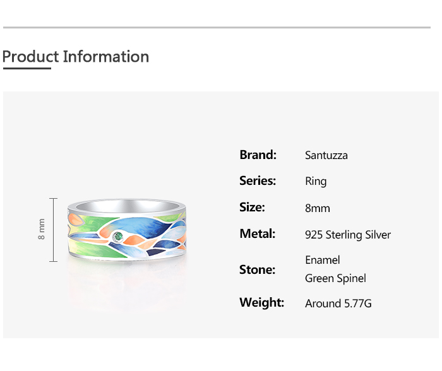Screen dimensions: 442x371
Task: Click the 8 mm dimension label beside ring
Action: click(42, 229)
